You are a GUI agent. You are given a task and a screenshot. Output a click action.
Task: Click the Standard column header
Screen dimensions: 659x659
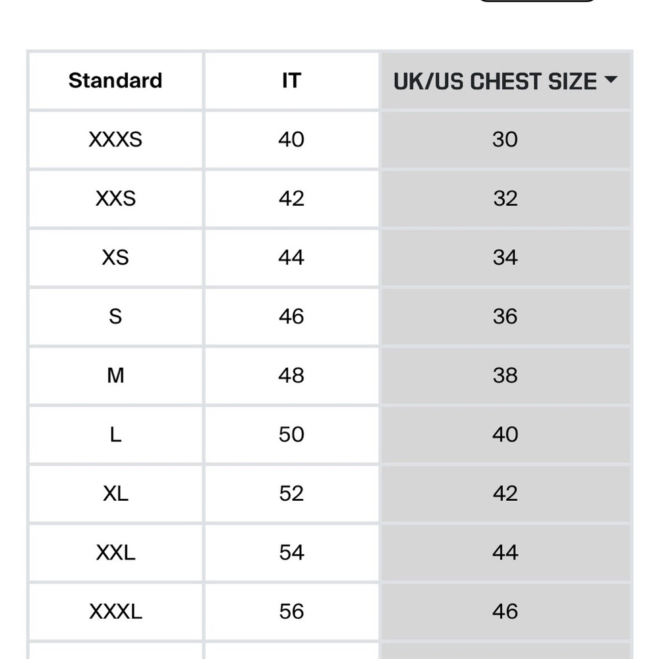(115, 80)
